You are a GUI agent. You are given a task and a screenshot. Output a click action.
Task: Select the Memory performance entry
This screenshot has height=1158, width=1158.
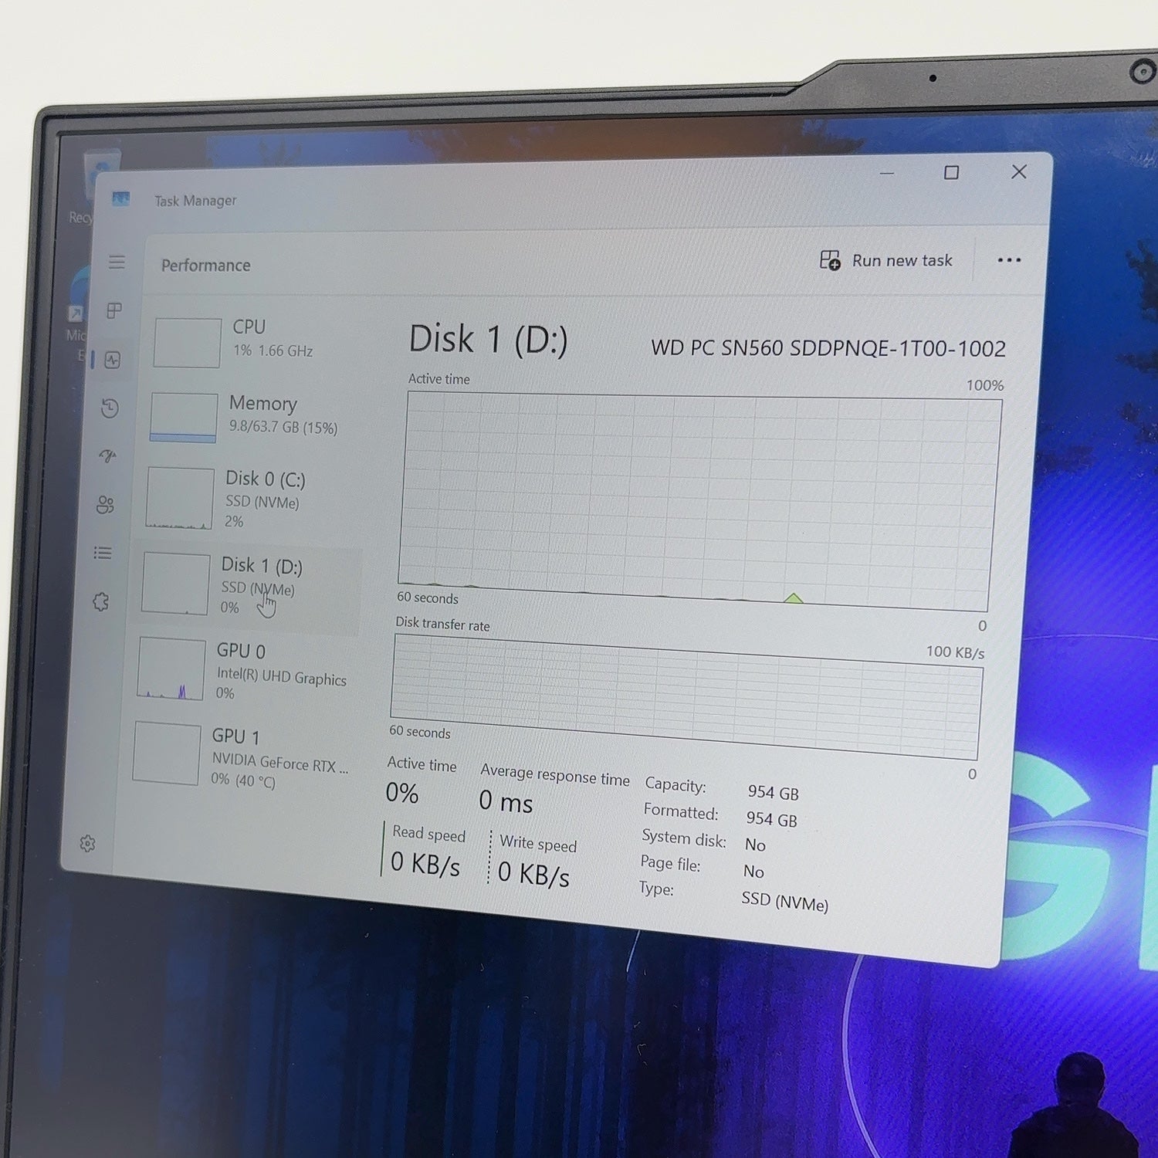coord(253,416)
